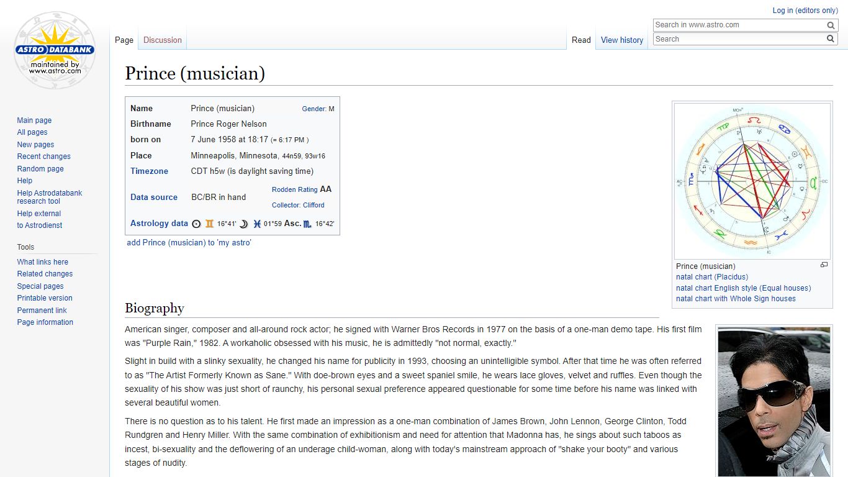Select the Read tab
848x477 pixels.
[581, 40]
